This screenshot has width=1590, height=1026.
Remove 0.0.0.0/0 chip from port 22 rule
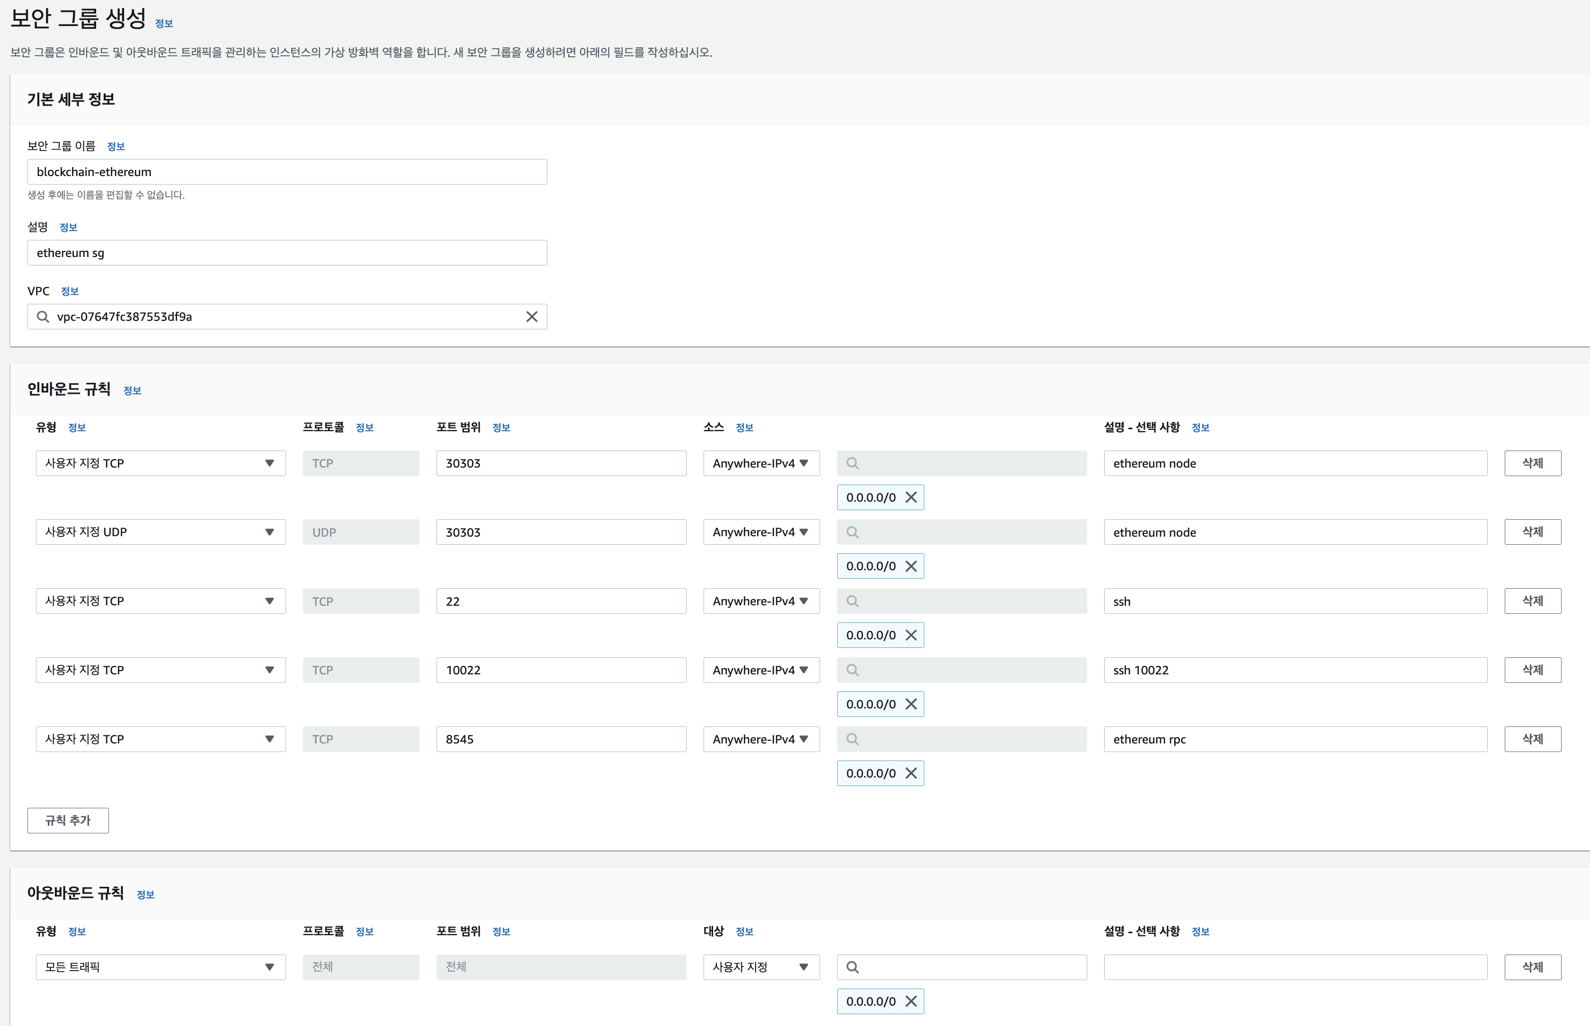point(911,635)
